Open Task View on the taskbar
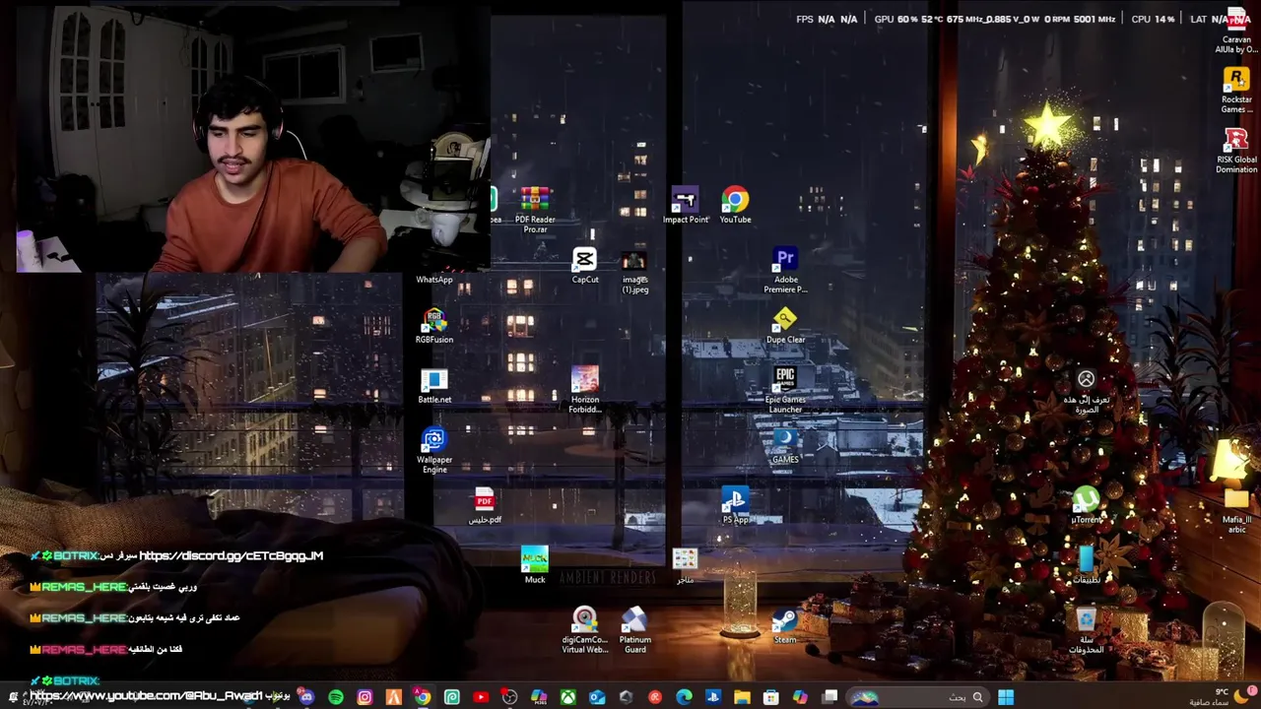 tap(830, 697)
